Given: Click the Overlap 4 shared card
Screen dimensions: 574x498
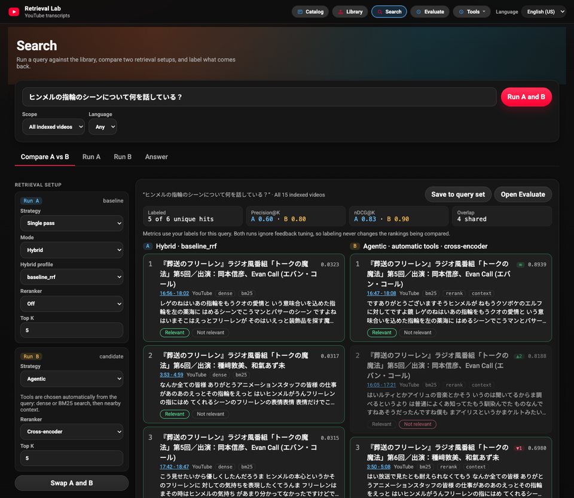Looking at the screenshot, I should 502,216.
